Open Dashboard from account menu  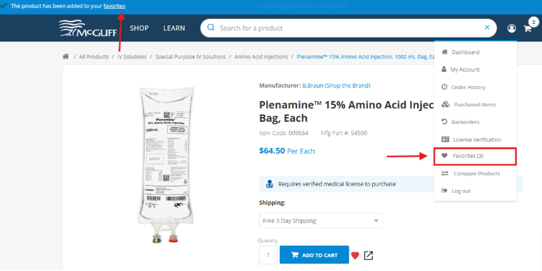[x=465, y=52]
